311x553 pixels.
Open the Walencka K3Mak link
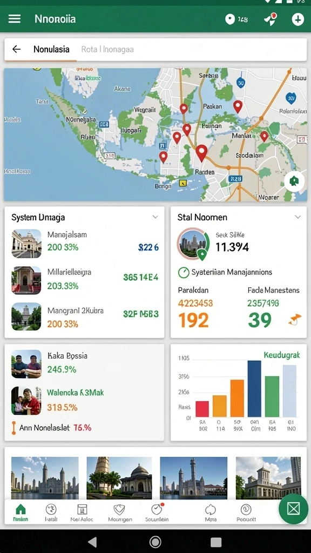click(76, 392)
